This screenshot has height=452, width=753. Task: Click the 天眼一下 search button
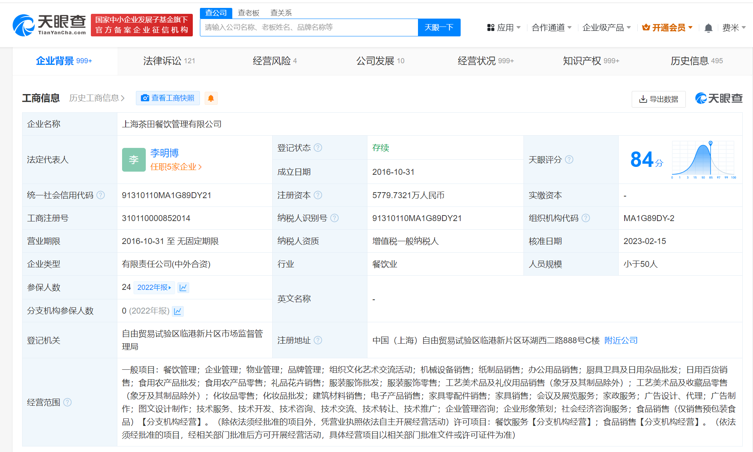click(439, 27)
